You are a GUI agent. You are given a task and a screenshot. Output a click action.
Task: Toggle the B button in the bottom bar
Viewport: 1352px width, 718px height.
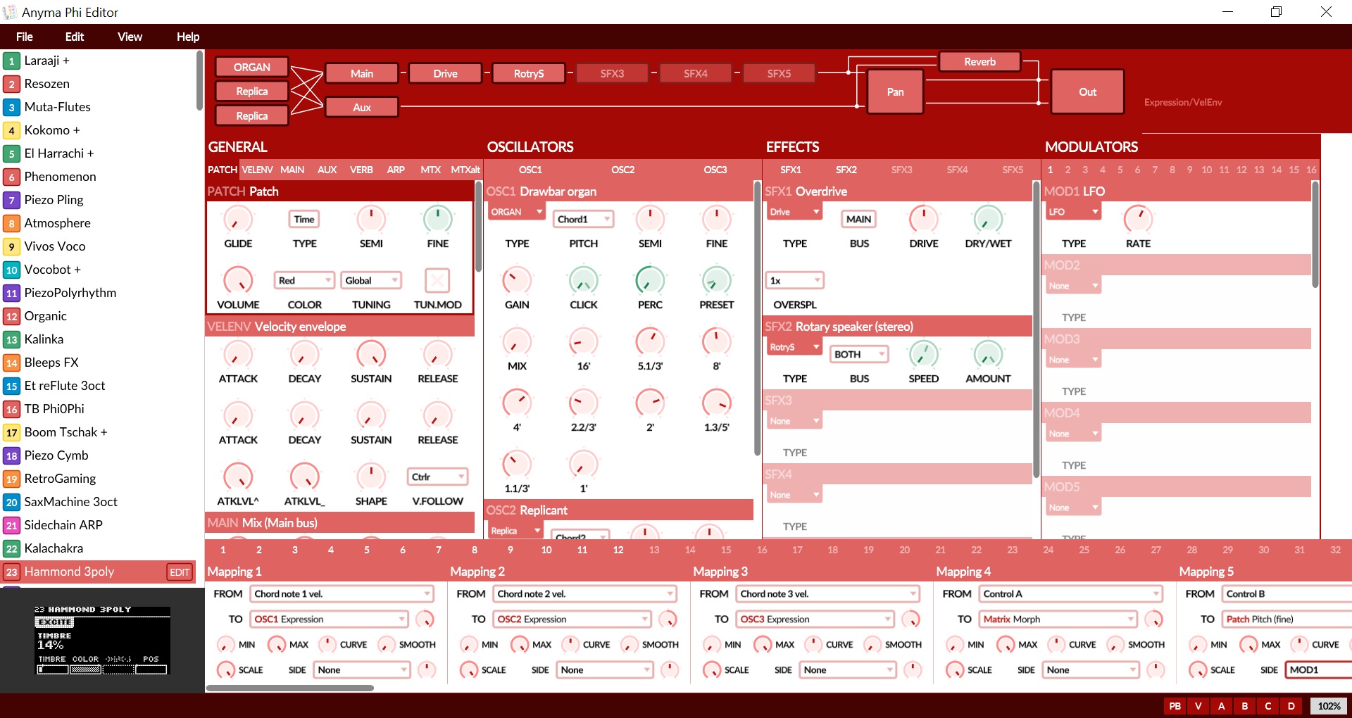[1245, 706]
